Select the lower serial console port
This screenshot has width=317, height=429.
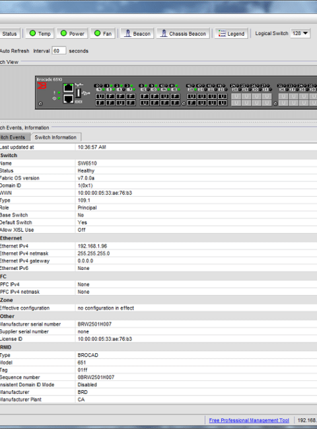pos(69,99)
